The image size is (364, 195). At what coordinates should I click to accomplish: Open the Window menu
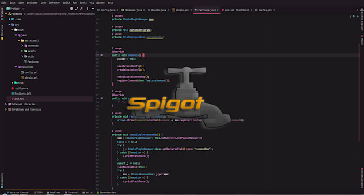pyautogui.click(x=101, y=3)
